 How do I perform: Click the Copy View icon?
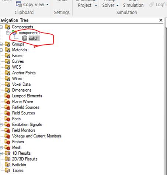[19, 4]
